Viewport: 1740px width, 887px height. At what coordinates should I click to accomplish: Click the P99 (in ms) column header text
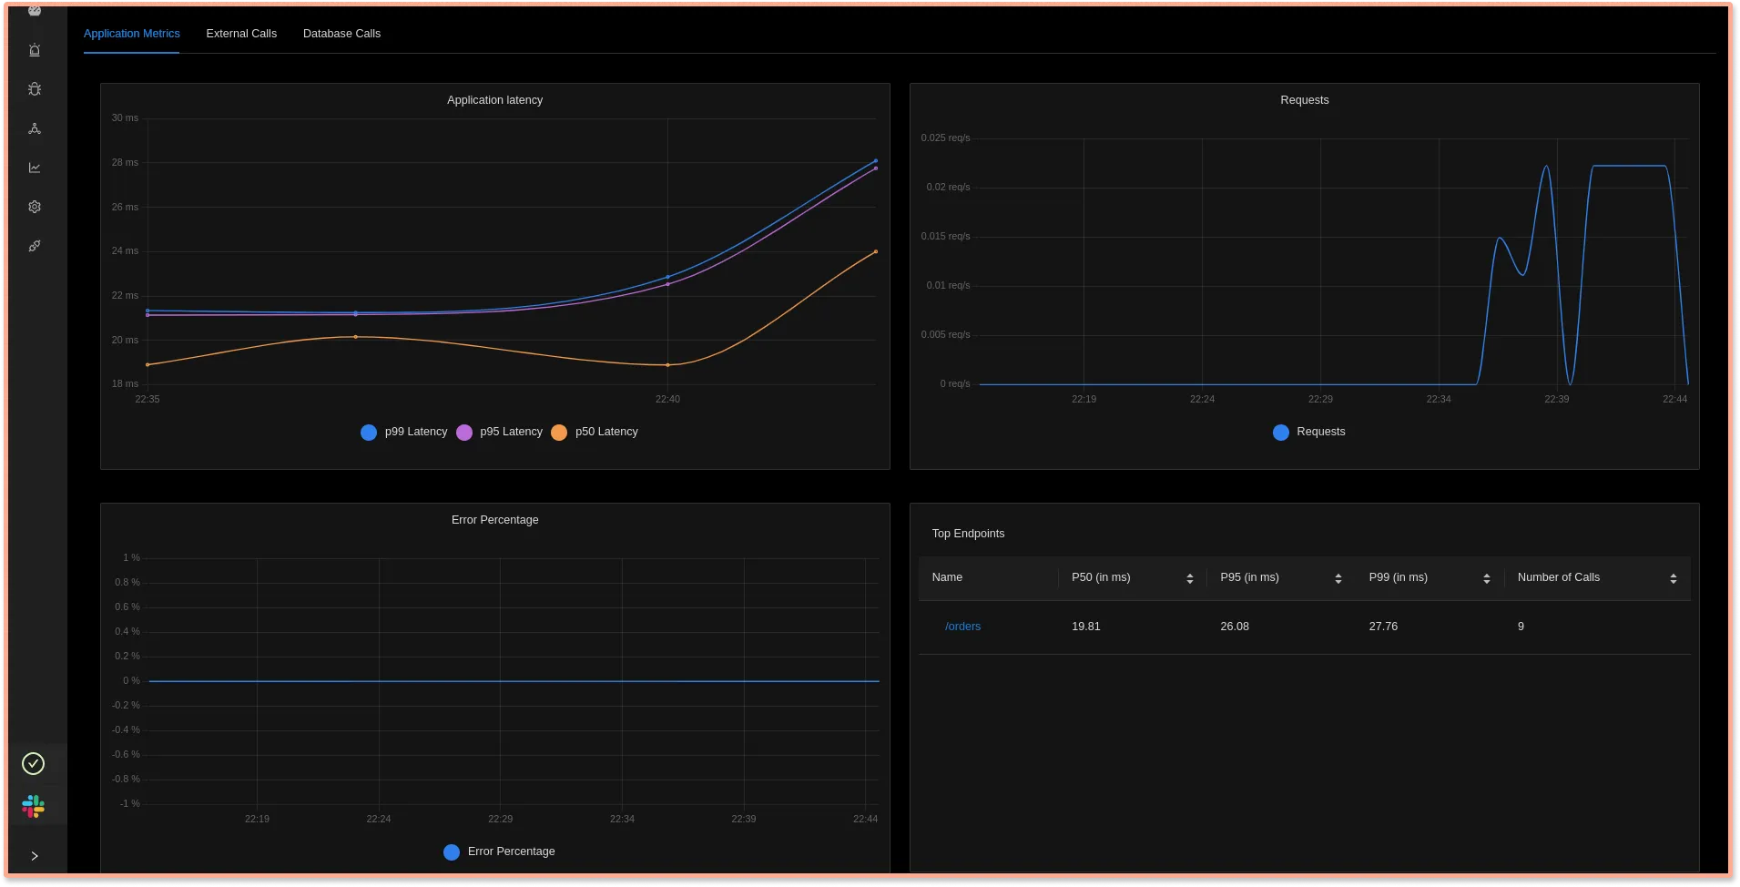point(1399,577)
